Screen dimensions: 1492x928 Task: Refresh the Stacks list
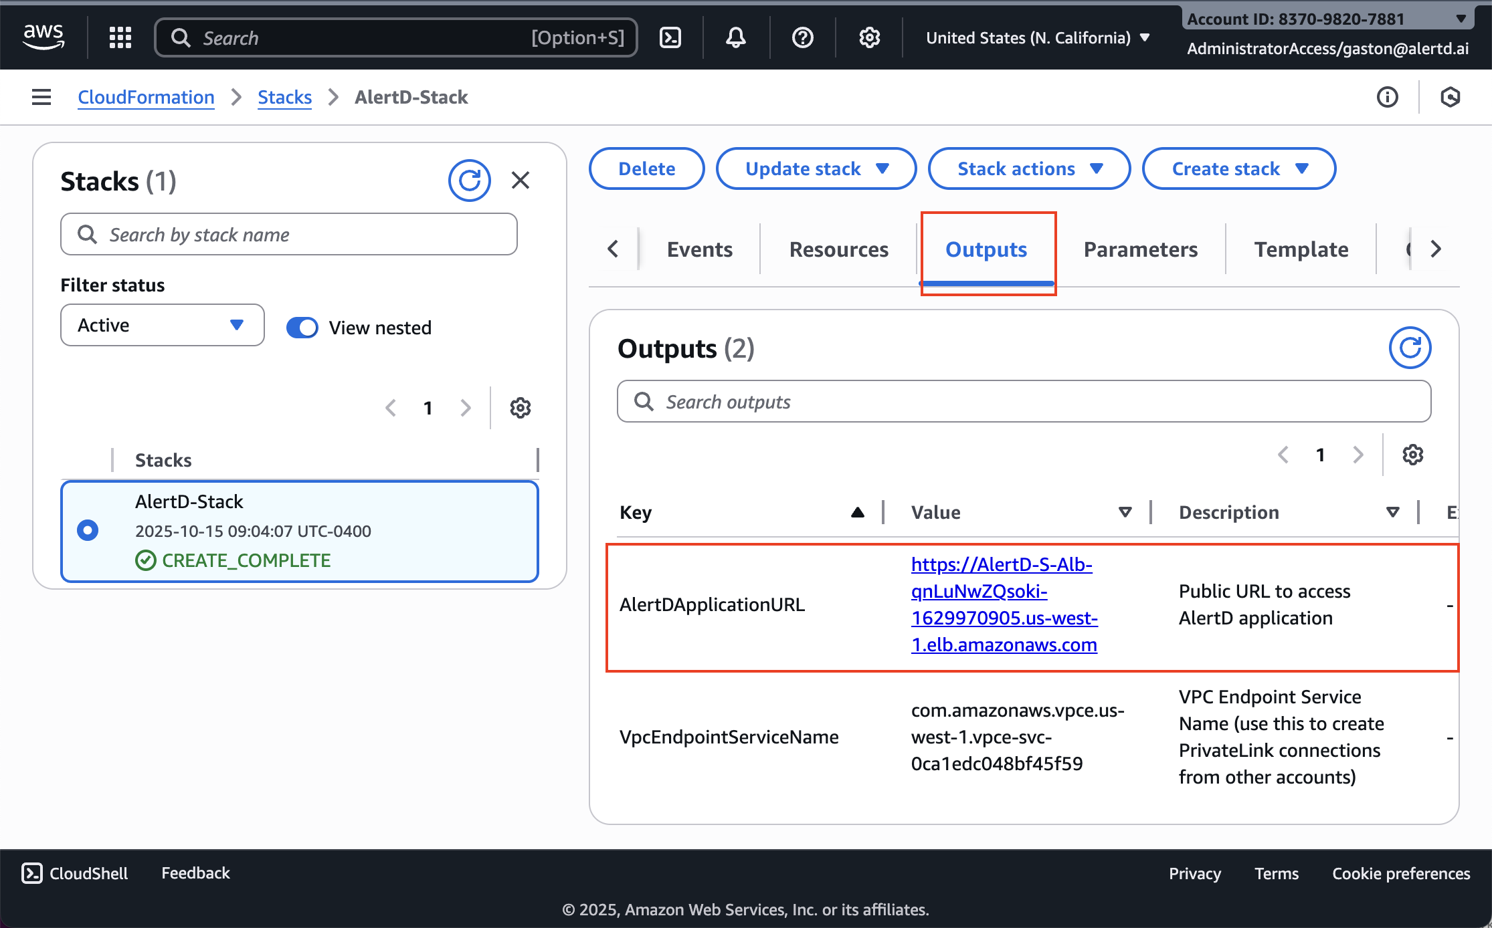pyautogui.click(x=470, y=180)
